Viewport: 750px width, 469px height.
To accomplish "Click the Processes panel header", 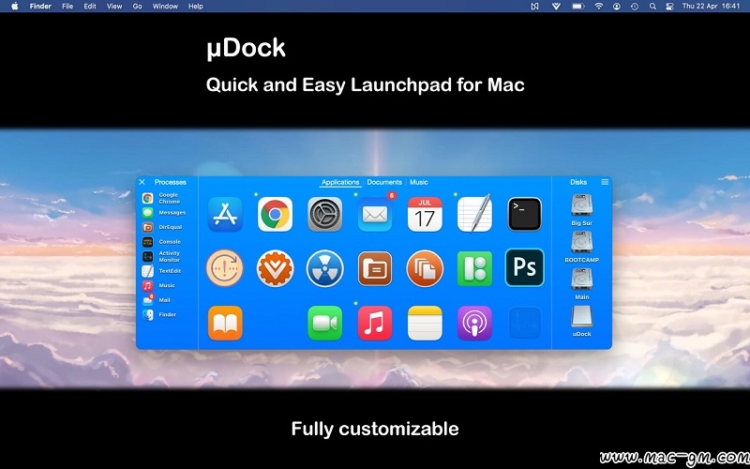I will (x=171, y=182).
